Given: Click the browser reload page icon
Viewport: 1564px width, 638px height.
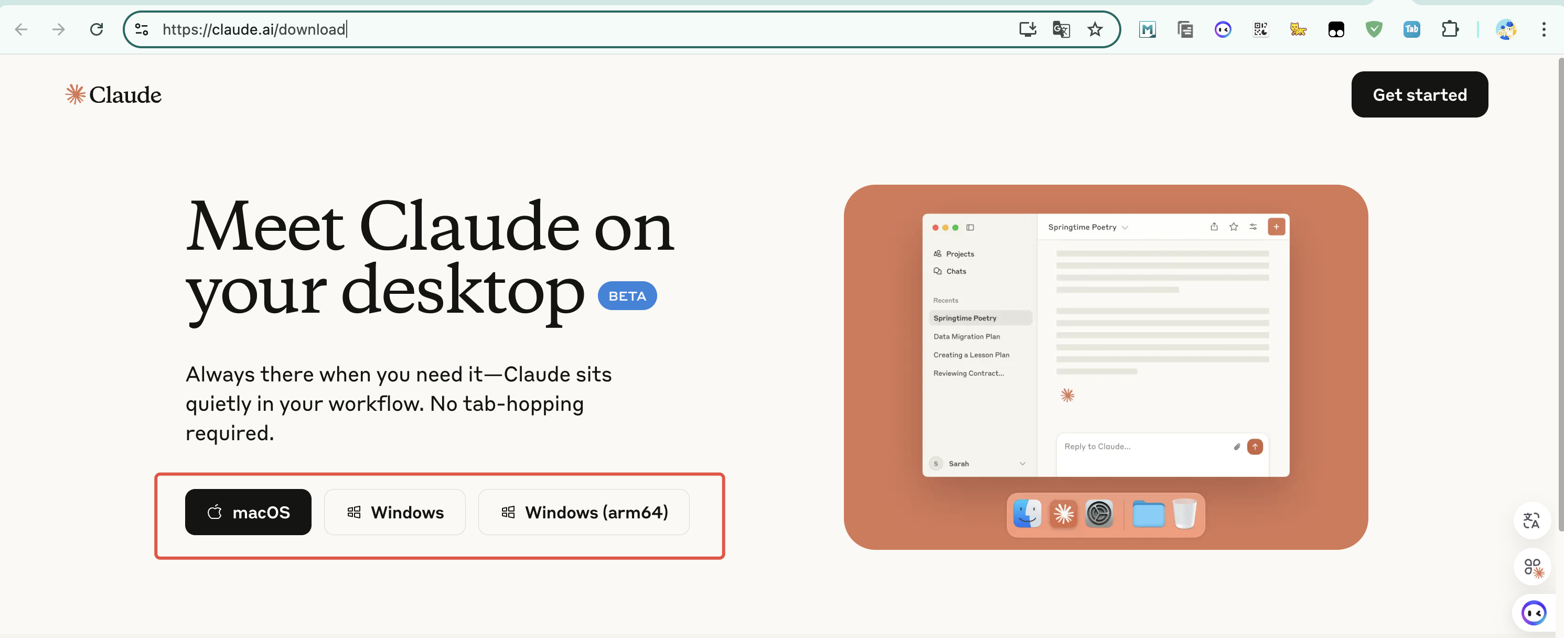Looking at the screenshot, I should (x=97, y=29).
